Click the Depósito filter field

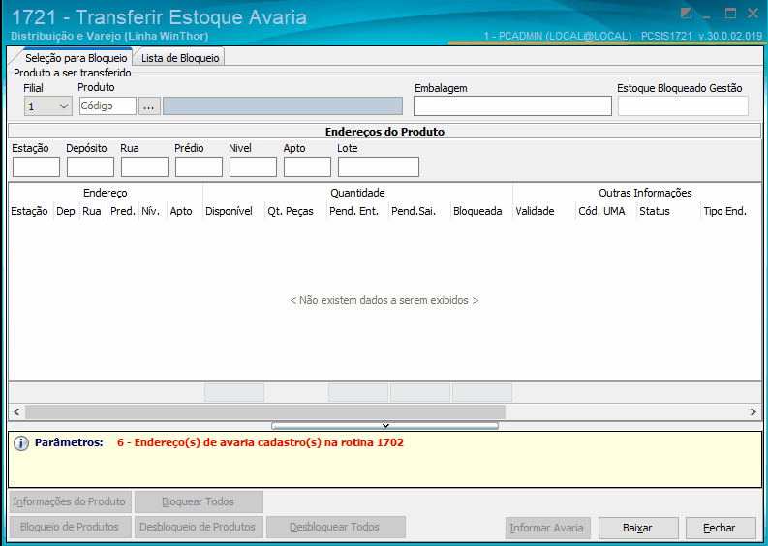pos(91,167)
